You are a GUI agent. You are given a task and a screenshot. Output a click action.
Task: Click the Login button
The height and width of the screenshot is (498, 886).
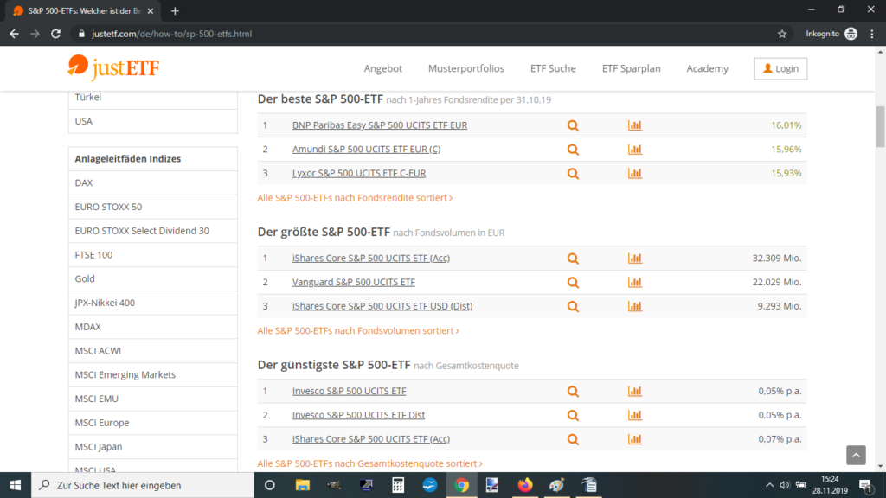(780, 68)
